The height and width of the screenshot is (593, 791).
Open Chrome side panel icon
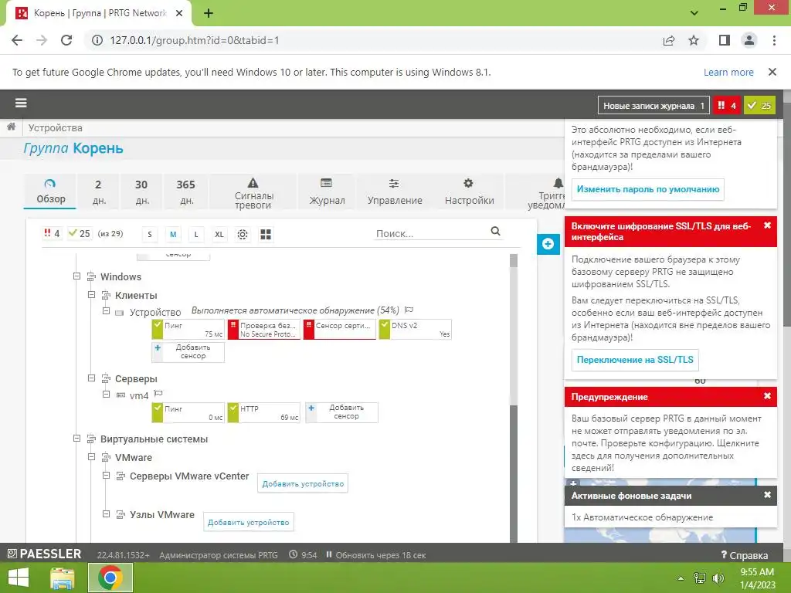point(725,40)
